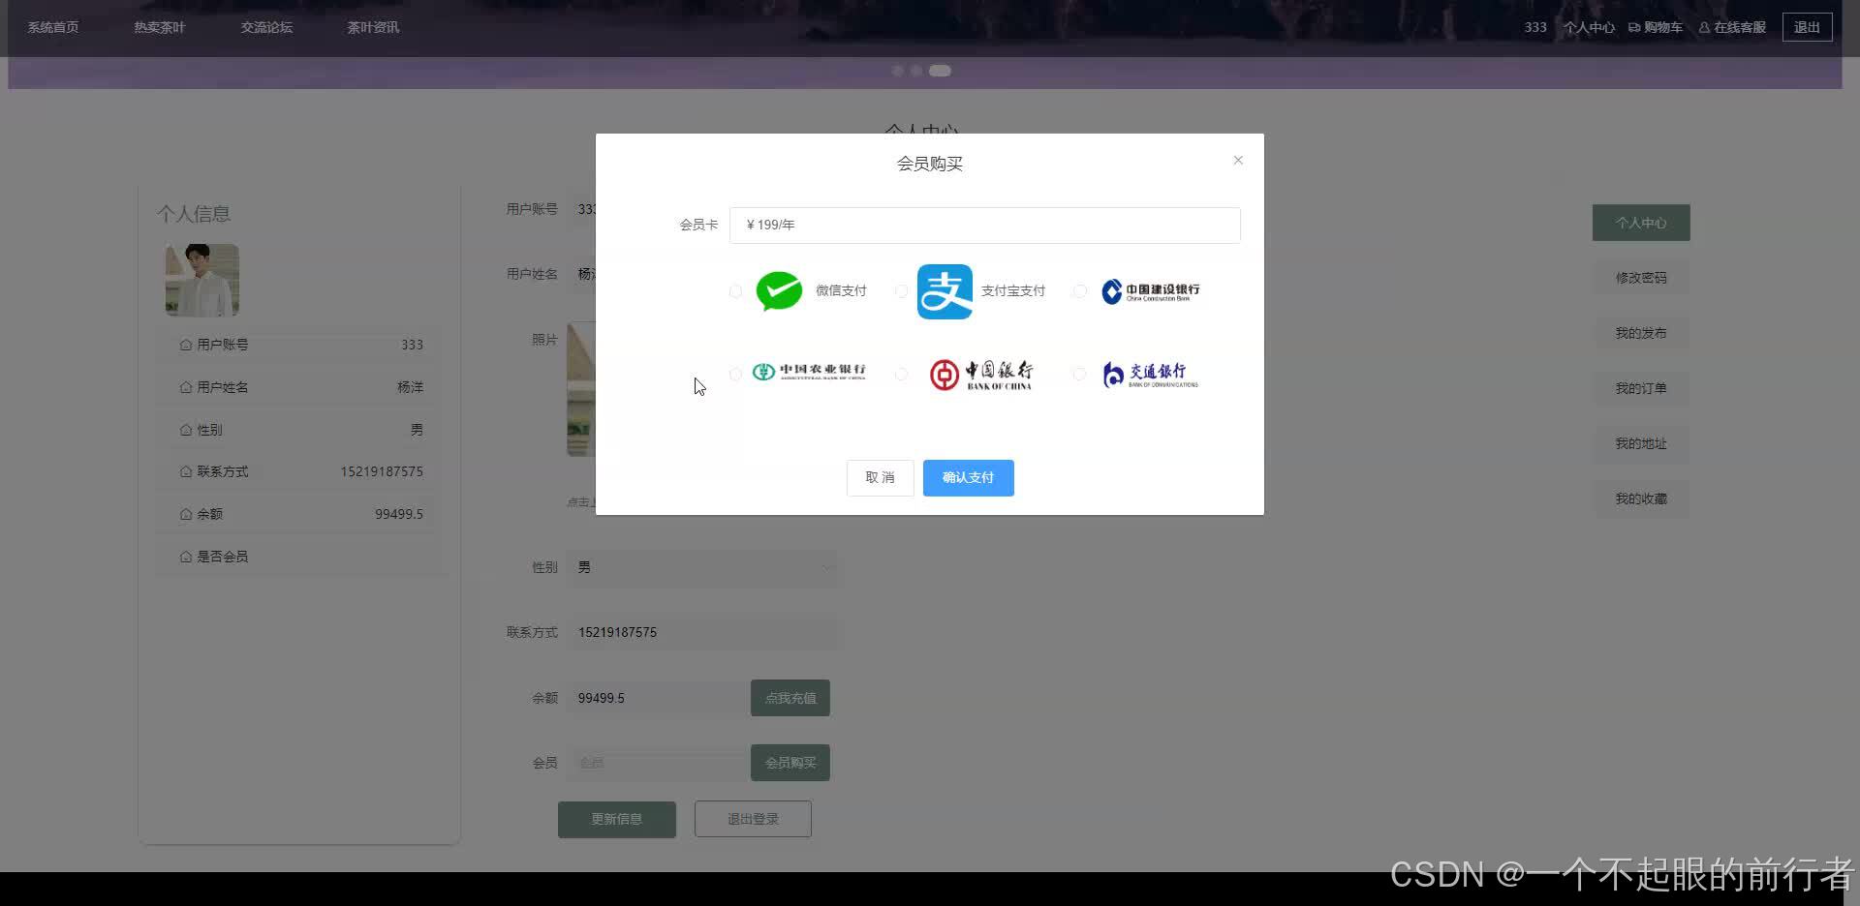Close the 会员购买 dialog with the X

[1238, 160]
